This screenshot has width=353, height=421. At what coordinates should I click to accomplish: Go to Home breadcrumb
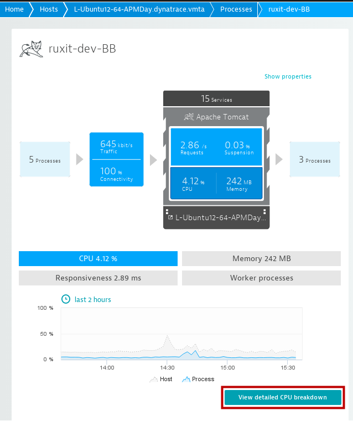click(14, 9)
